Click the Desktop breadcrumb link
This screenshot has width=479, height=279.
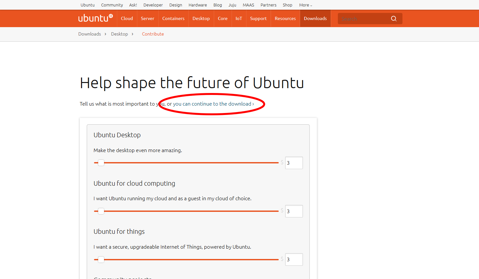click(120, 34)
